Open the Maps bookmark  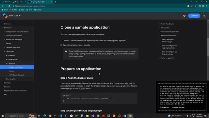(22, 10)
